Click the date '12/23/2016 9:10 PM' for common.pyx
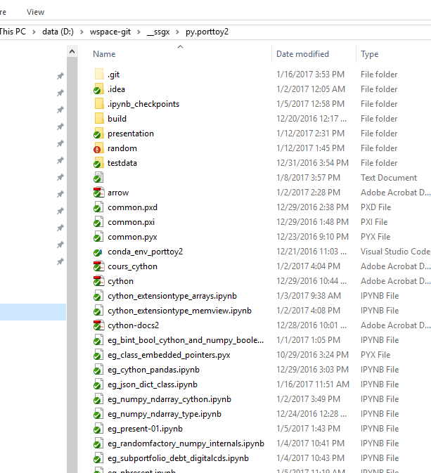Viewport: 431px width, 473px height. (312, 237)
